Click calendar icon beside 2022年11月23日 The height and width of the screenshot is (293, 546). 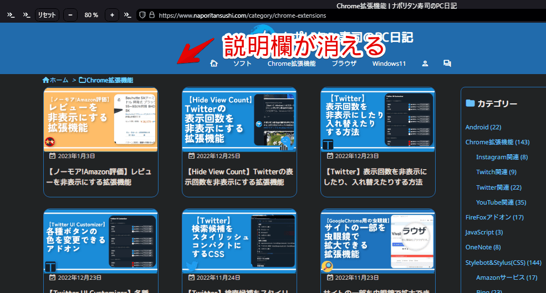click(x=330, y=278)
